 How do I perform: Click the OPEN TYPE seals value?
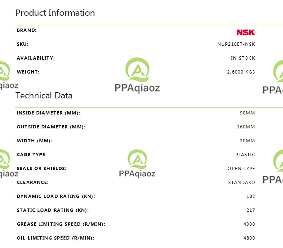[241, 169]
